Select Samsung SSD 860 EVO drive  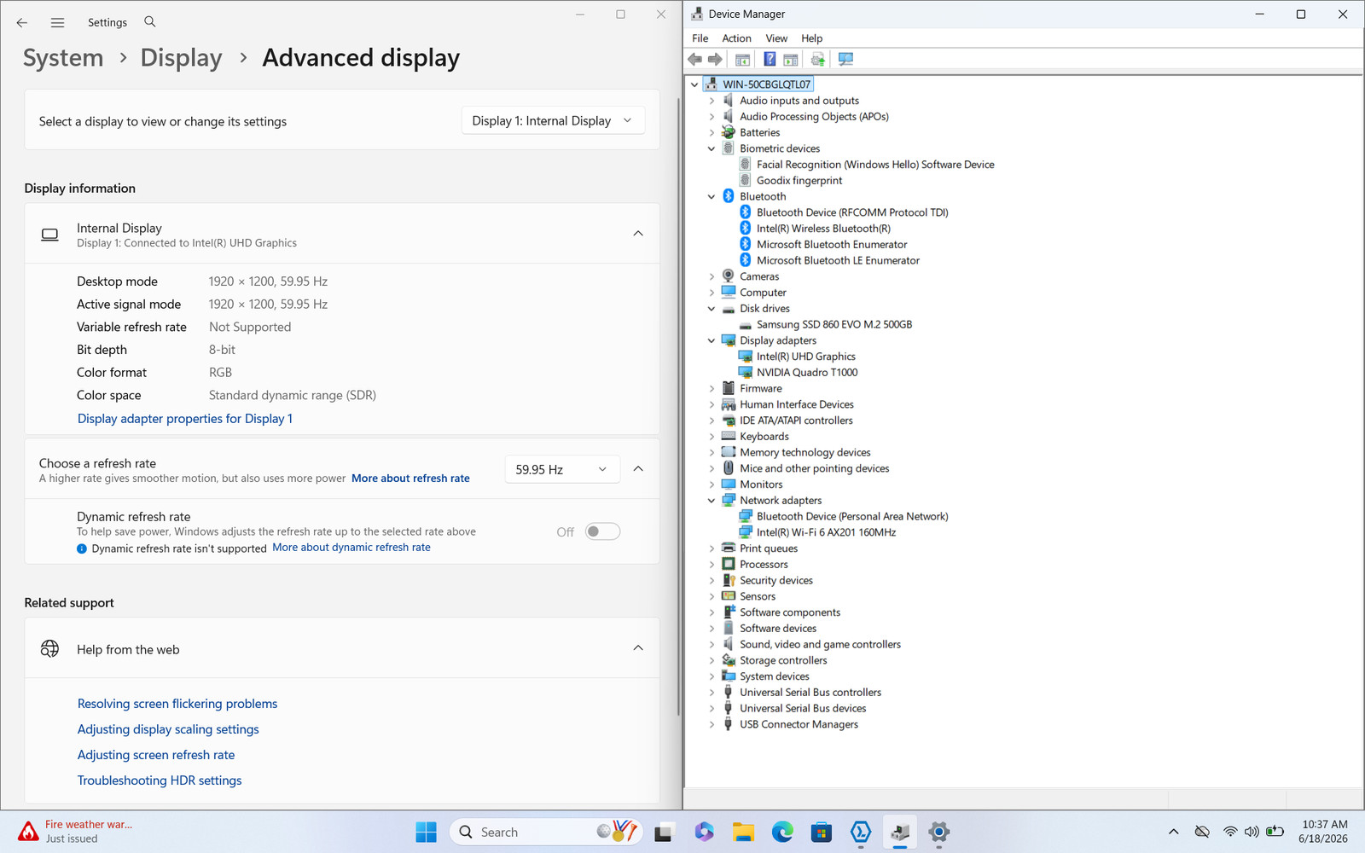click(834, 325)
